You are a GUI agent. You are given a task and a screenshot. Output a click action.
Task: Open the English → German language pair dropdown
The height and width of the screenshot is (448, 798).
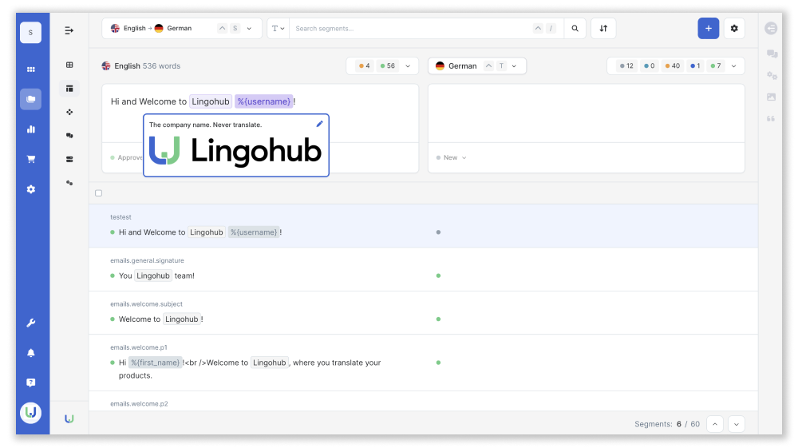pos(182,29)
